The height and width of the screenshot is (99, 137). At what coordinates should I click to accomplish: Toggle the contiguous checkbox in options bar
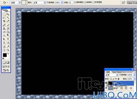[x=85, y=2]
